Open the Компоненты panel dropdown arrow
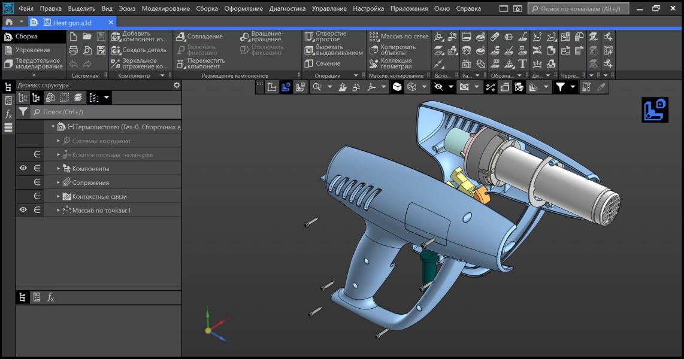The height and width of the screenshot is (359, 684). (x=163, y=75)
